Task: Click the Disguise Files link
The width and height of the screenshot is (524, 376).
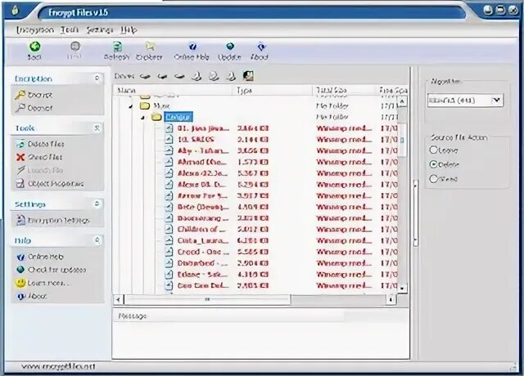Action: (x=46, y=144)
